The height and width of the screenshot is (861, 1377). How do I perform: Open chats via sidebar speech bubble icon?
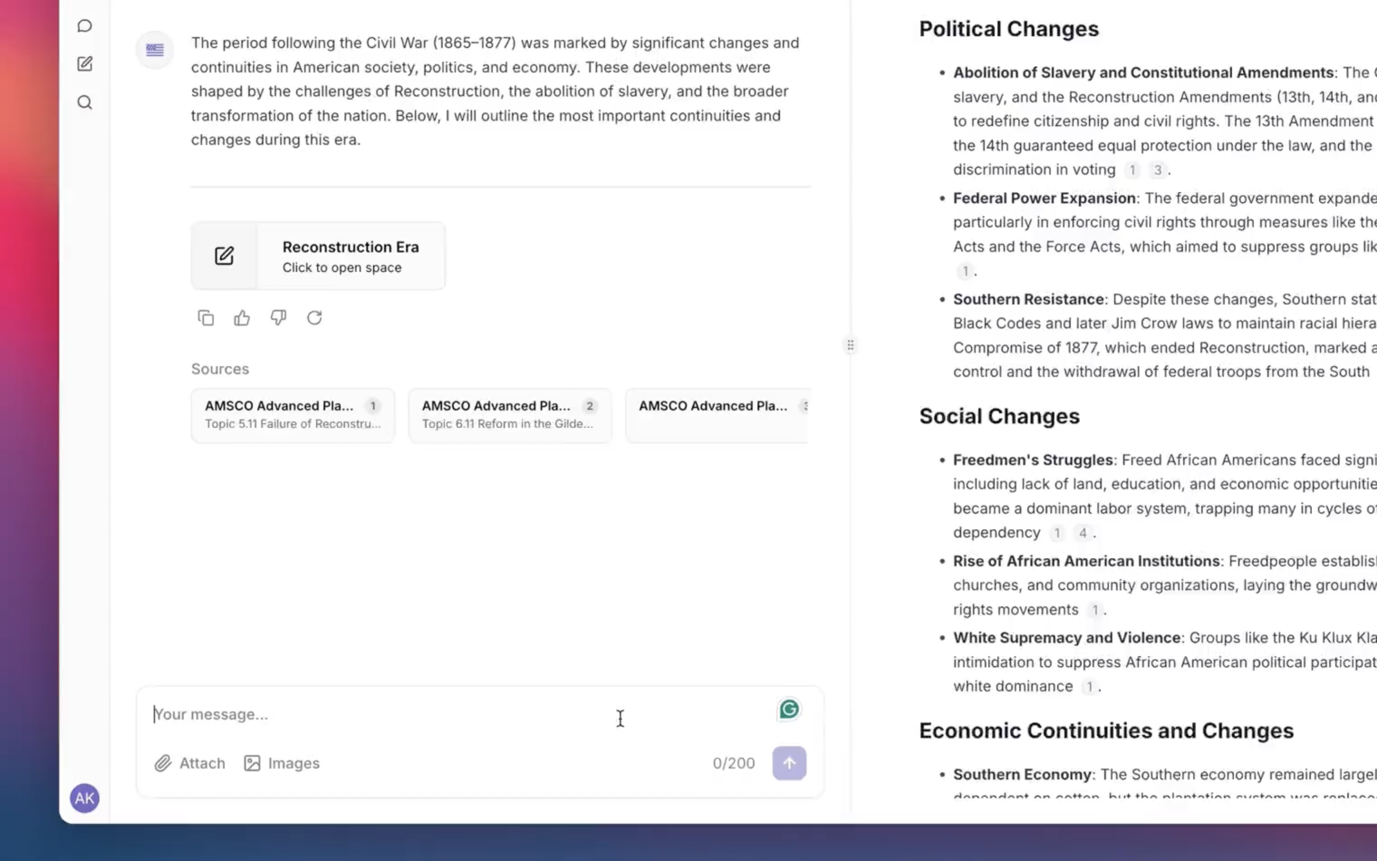(x=85, y=26)
